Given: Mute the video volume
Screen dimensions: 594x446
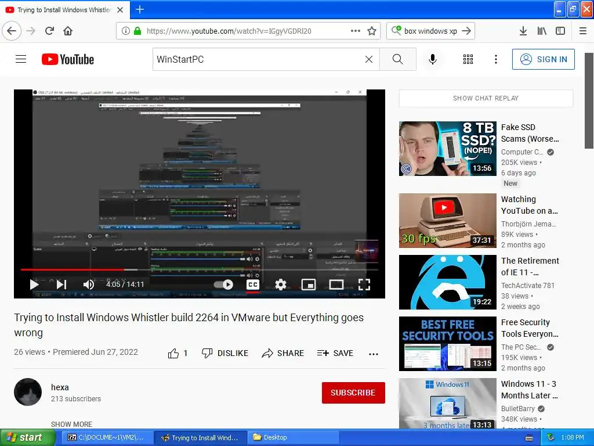Looking at the screenshot, I should [x=89, y=285].
